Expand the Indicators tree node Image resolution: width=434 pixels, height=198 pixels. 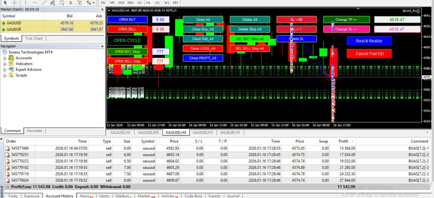coord(5,64)
